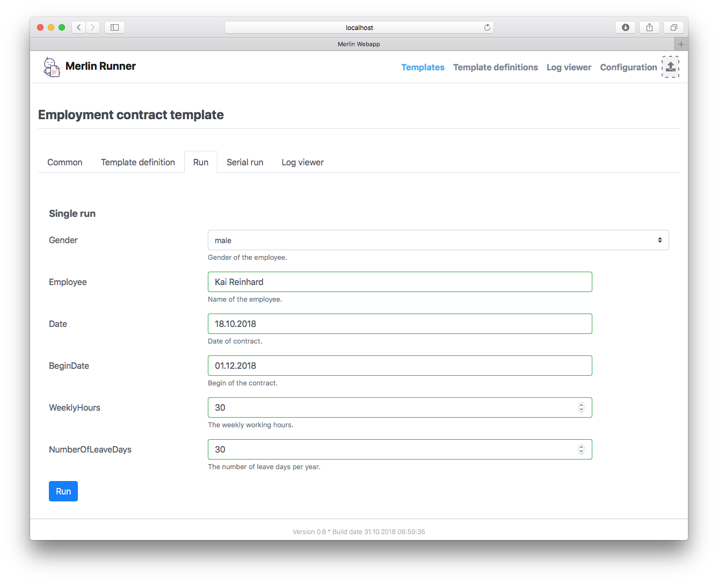Click the Employee name input field
The height and width of the screenshot is (583, 718).
[400, 282]
